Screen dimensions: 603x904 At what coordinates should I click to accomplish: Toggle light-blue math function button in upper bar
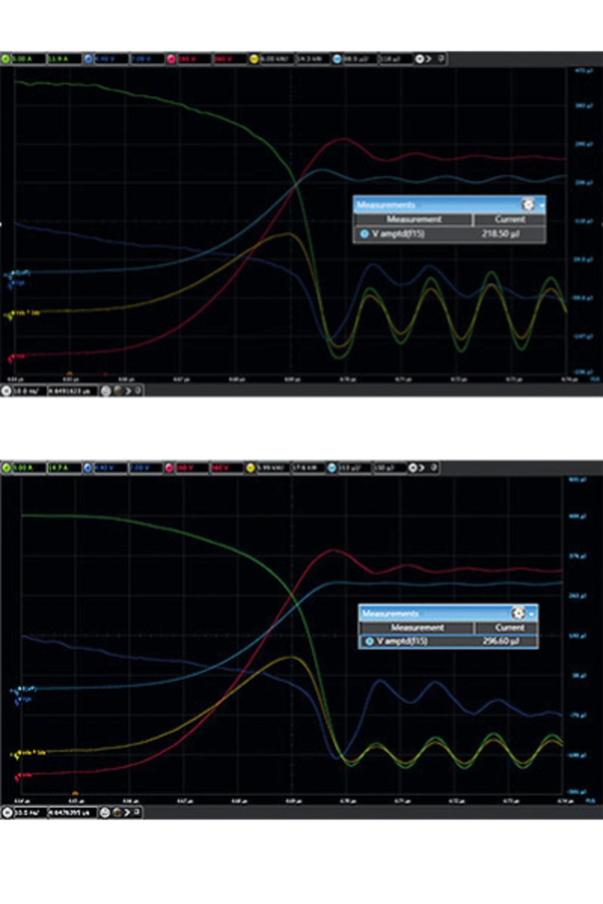pos(337,59)
